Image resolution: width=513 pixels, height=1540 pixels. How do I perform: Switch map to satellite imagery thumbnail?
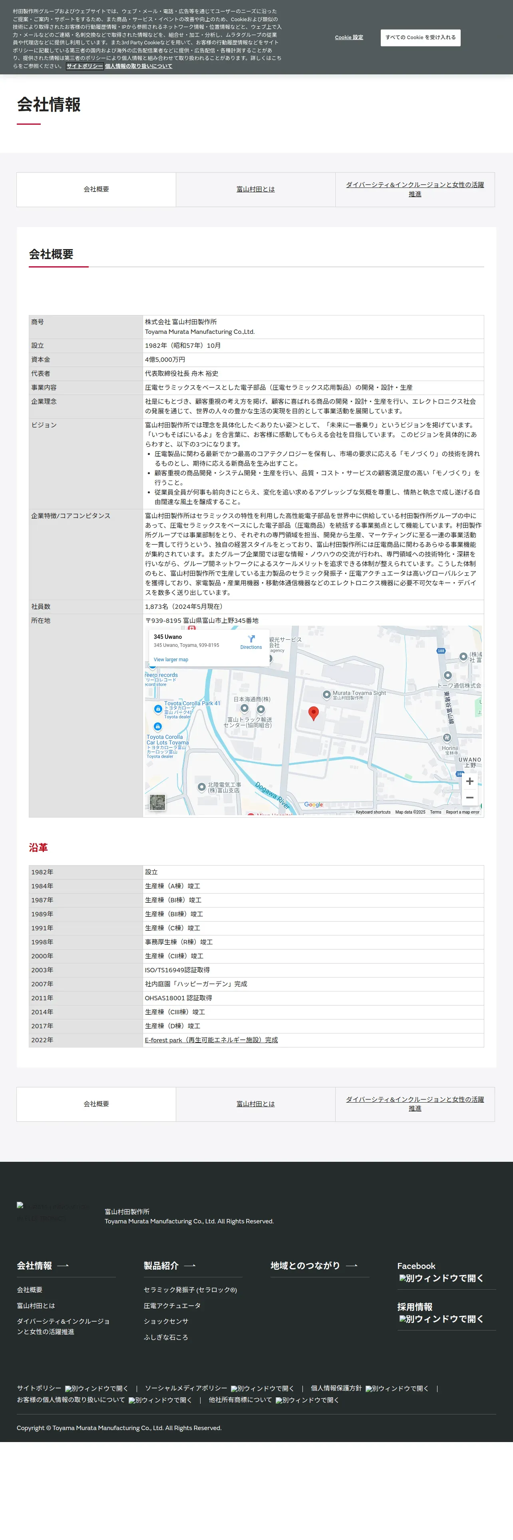click(157, 802)
